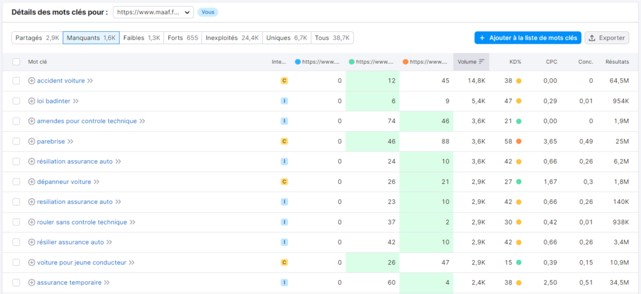This screenshot has width=641, height=294.
Task: Click the plus circle beside parebrise keyword
Action: [x=31, y=141]
